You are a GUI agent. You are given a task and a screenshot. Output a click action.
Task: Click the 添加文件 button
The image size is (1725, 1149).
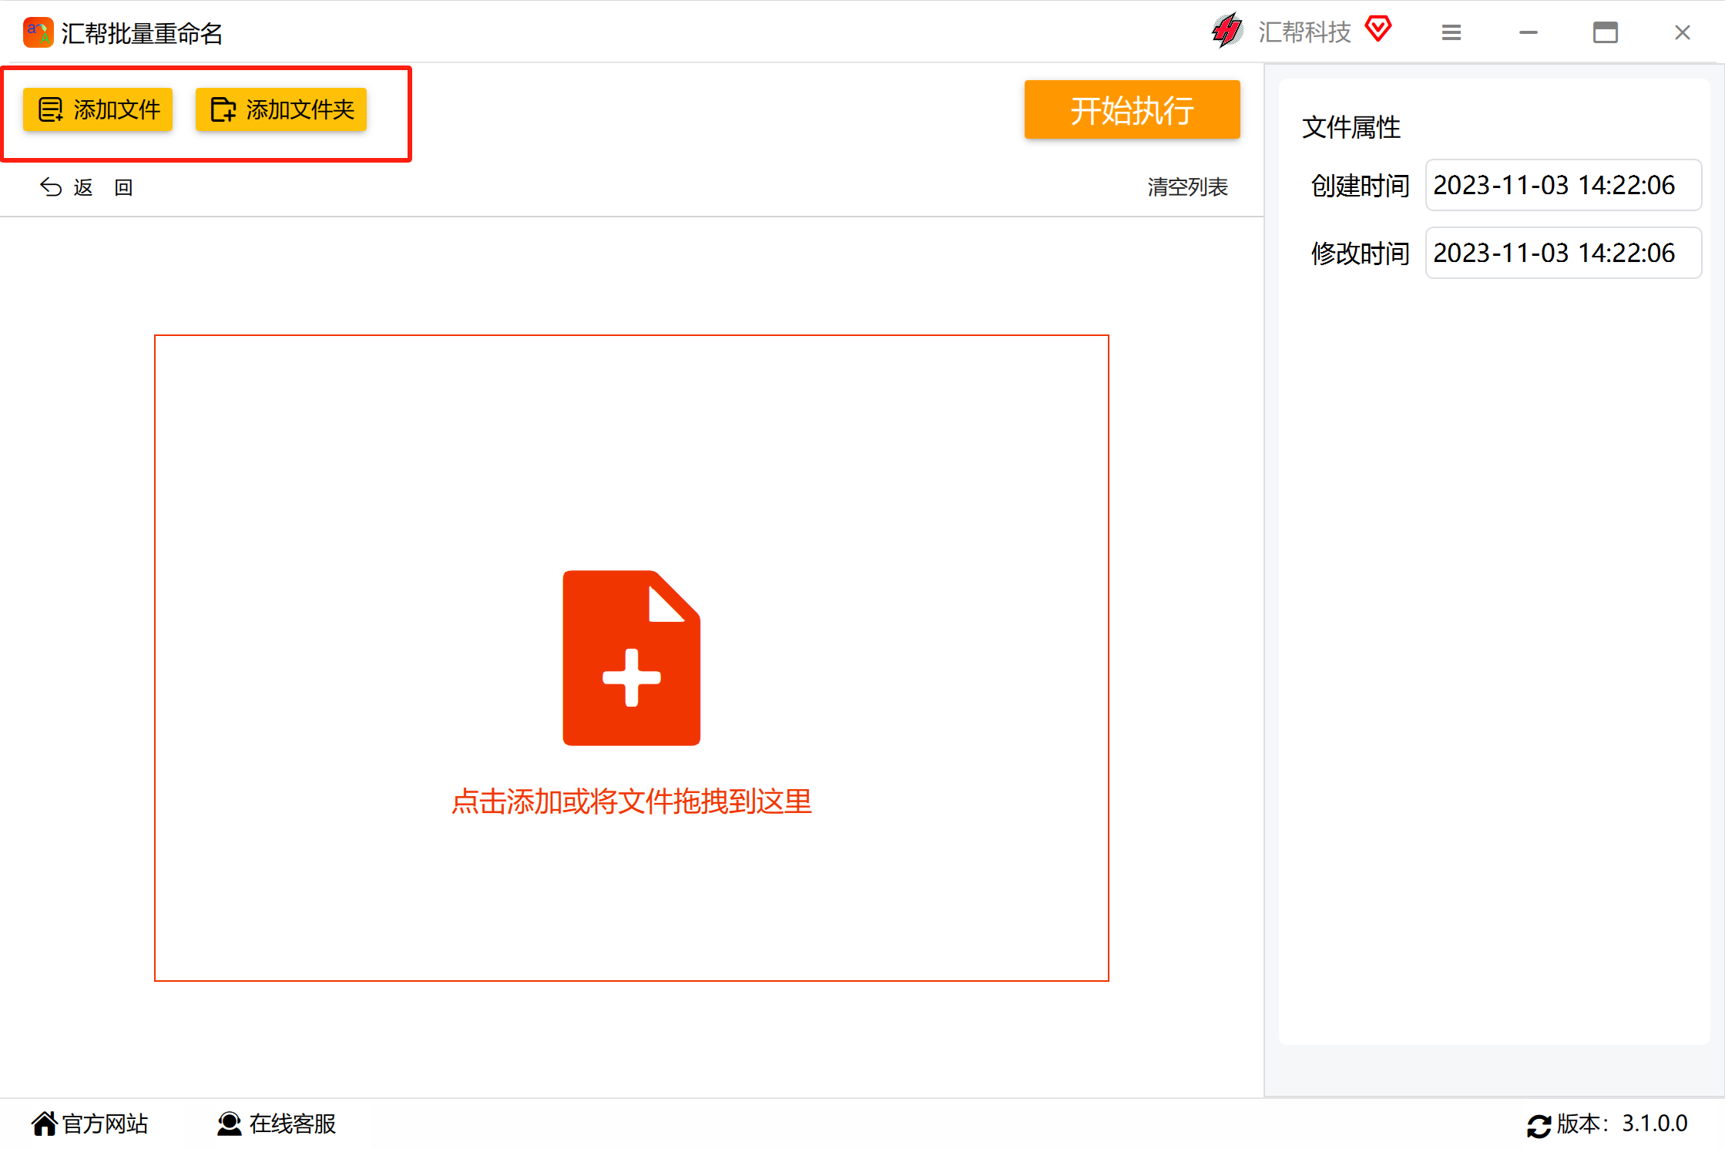98,109
